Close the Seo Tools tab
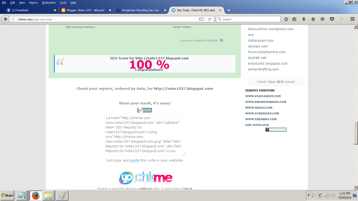The width and height of the screenshot is (358, 201). (x=220, y=10)
